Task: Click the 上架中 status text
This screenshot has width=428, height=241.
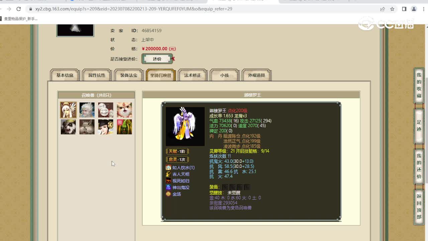Action: click(147, 40)
